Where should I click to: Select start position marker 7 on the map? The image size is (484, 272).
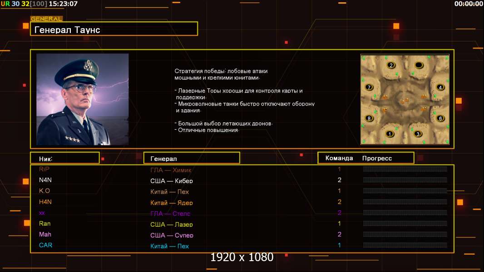369,87
